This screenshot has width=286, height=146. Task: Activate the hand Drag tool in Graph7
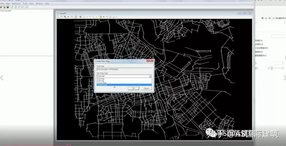click(x=62, y=17)
